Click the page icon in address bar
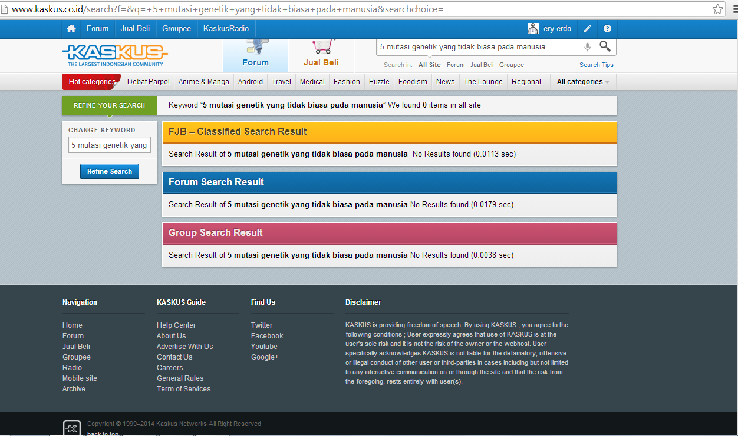This screenshot has width=738, height=436. click(5, 9)
